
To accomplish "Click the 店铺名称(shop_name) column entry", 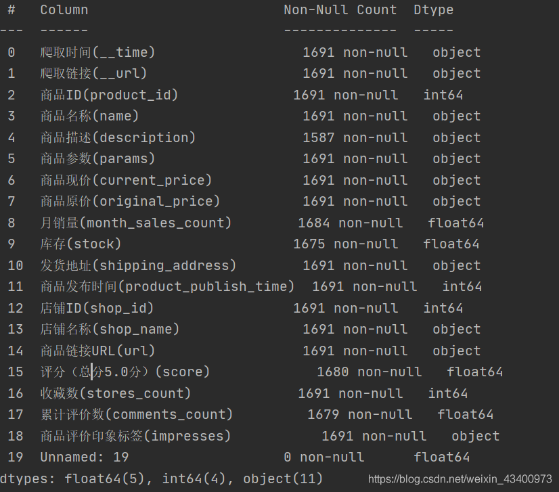I will pyautogui.click(x=110, y=330).
